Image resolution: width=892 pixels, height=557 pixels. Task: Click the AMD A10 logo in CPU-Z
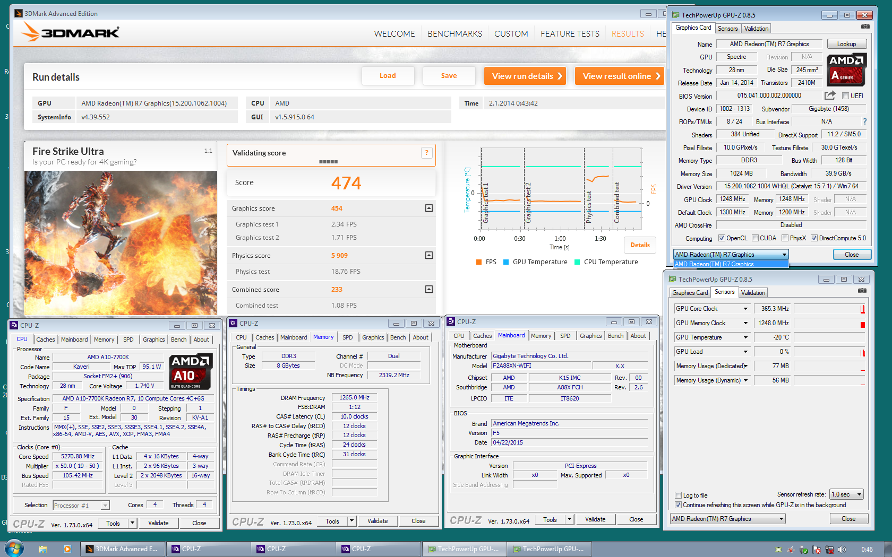191,372
